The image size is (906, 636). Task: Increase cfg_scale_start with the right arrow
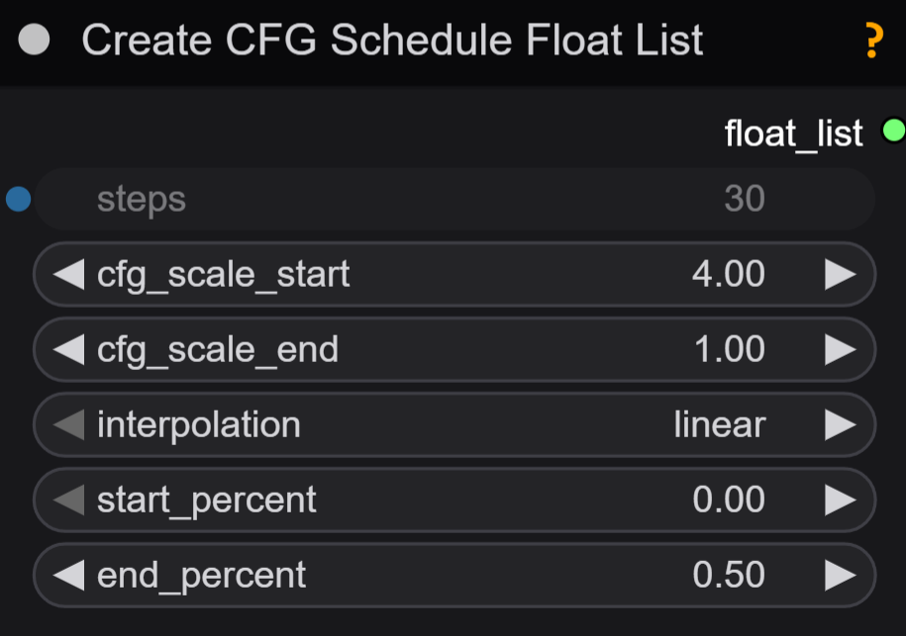[840, 274]
